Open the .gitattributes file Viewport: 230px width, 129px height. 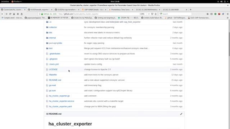(55, 54)
